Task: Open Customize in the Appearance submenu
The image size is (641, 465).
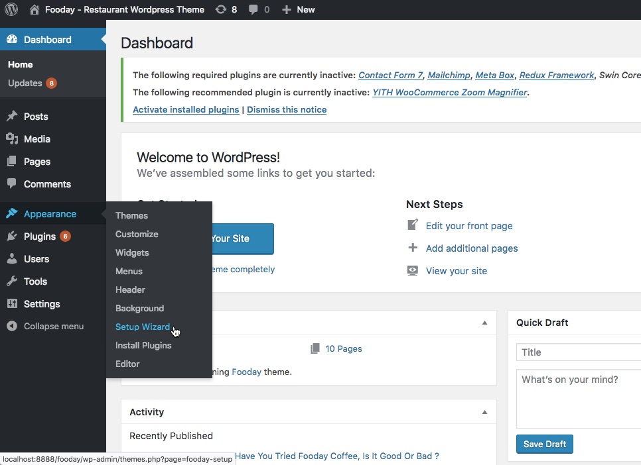Action: [137, 234]
